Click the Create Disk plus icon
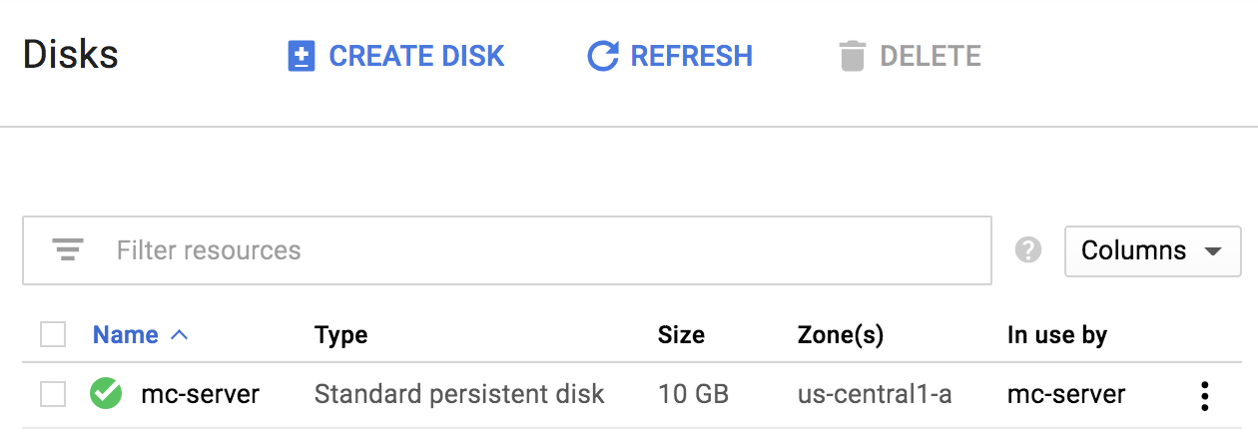The width and height of the screenshot is (1258, 433). pos(302,56)
